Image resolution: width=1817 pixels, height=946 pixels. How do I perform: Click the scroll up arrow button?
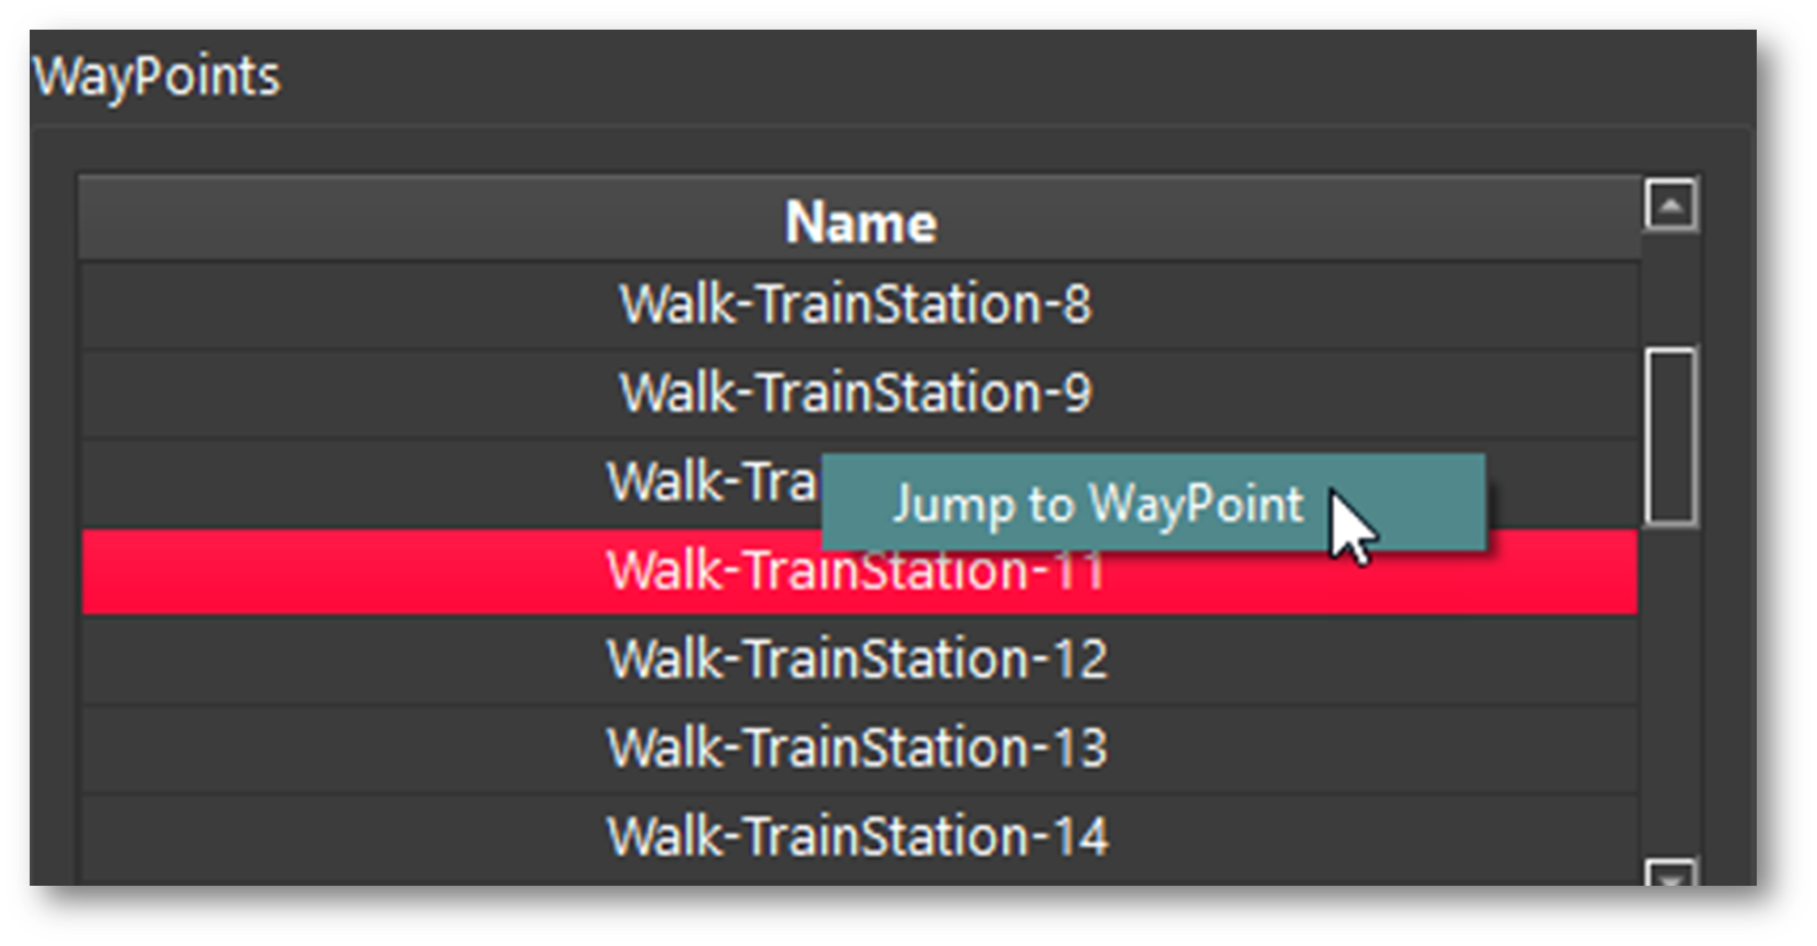tap(1671, 205)
